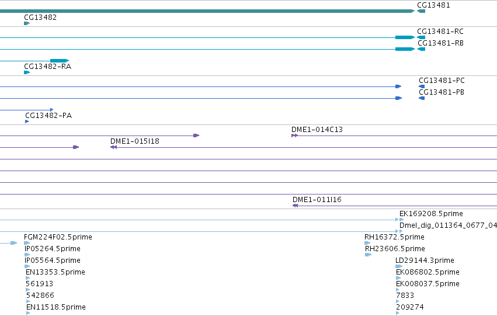Select EST RH16372.5prime label
Image resolution: width=497 pixels, height=316 pixels.
(394, 237)
